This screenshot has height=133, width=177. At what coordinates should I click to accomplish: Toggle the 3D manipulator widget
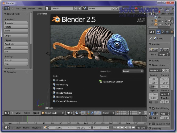pyautogui.click(x=88, y=113)
